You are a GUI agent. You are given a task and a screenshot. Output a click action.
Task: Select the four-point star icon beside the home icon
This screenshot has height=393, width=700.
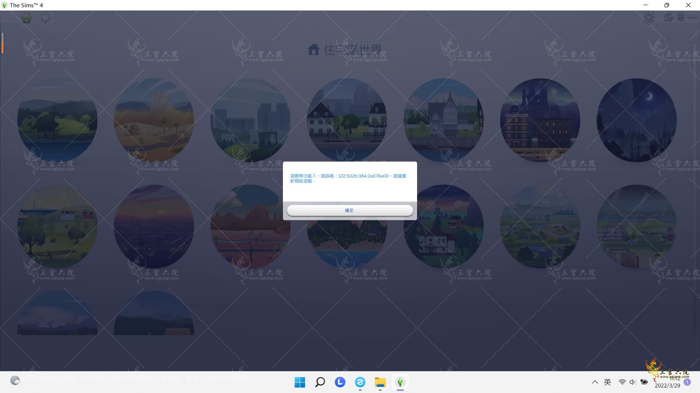pyautogui.click(x=45, y=18)
